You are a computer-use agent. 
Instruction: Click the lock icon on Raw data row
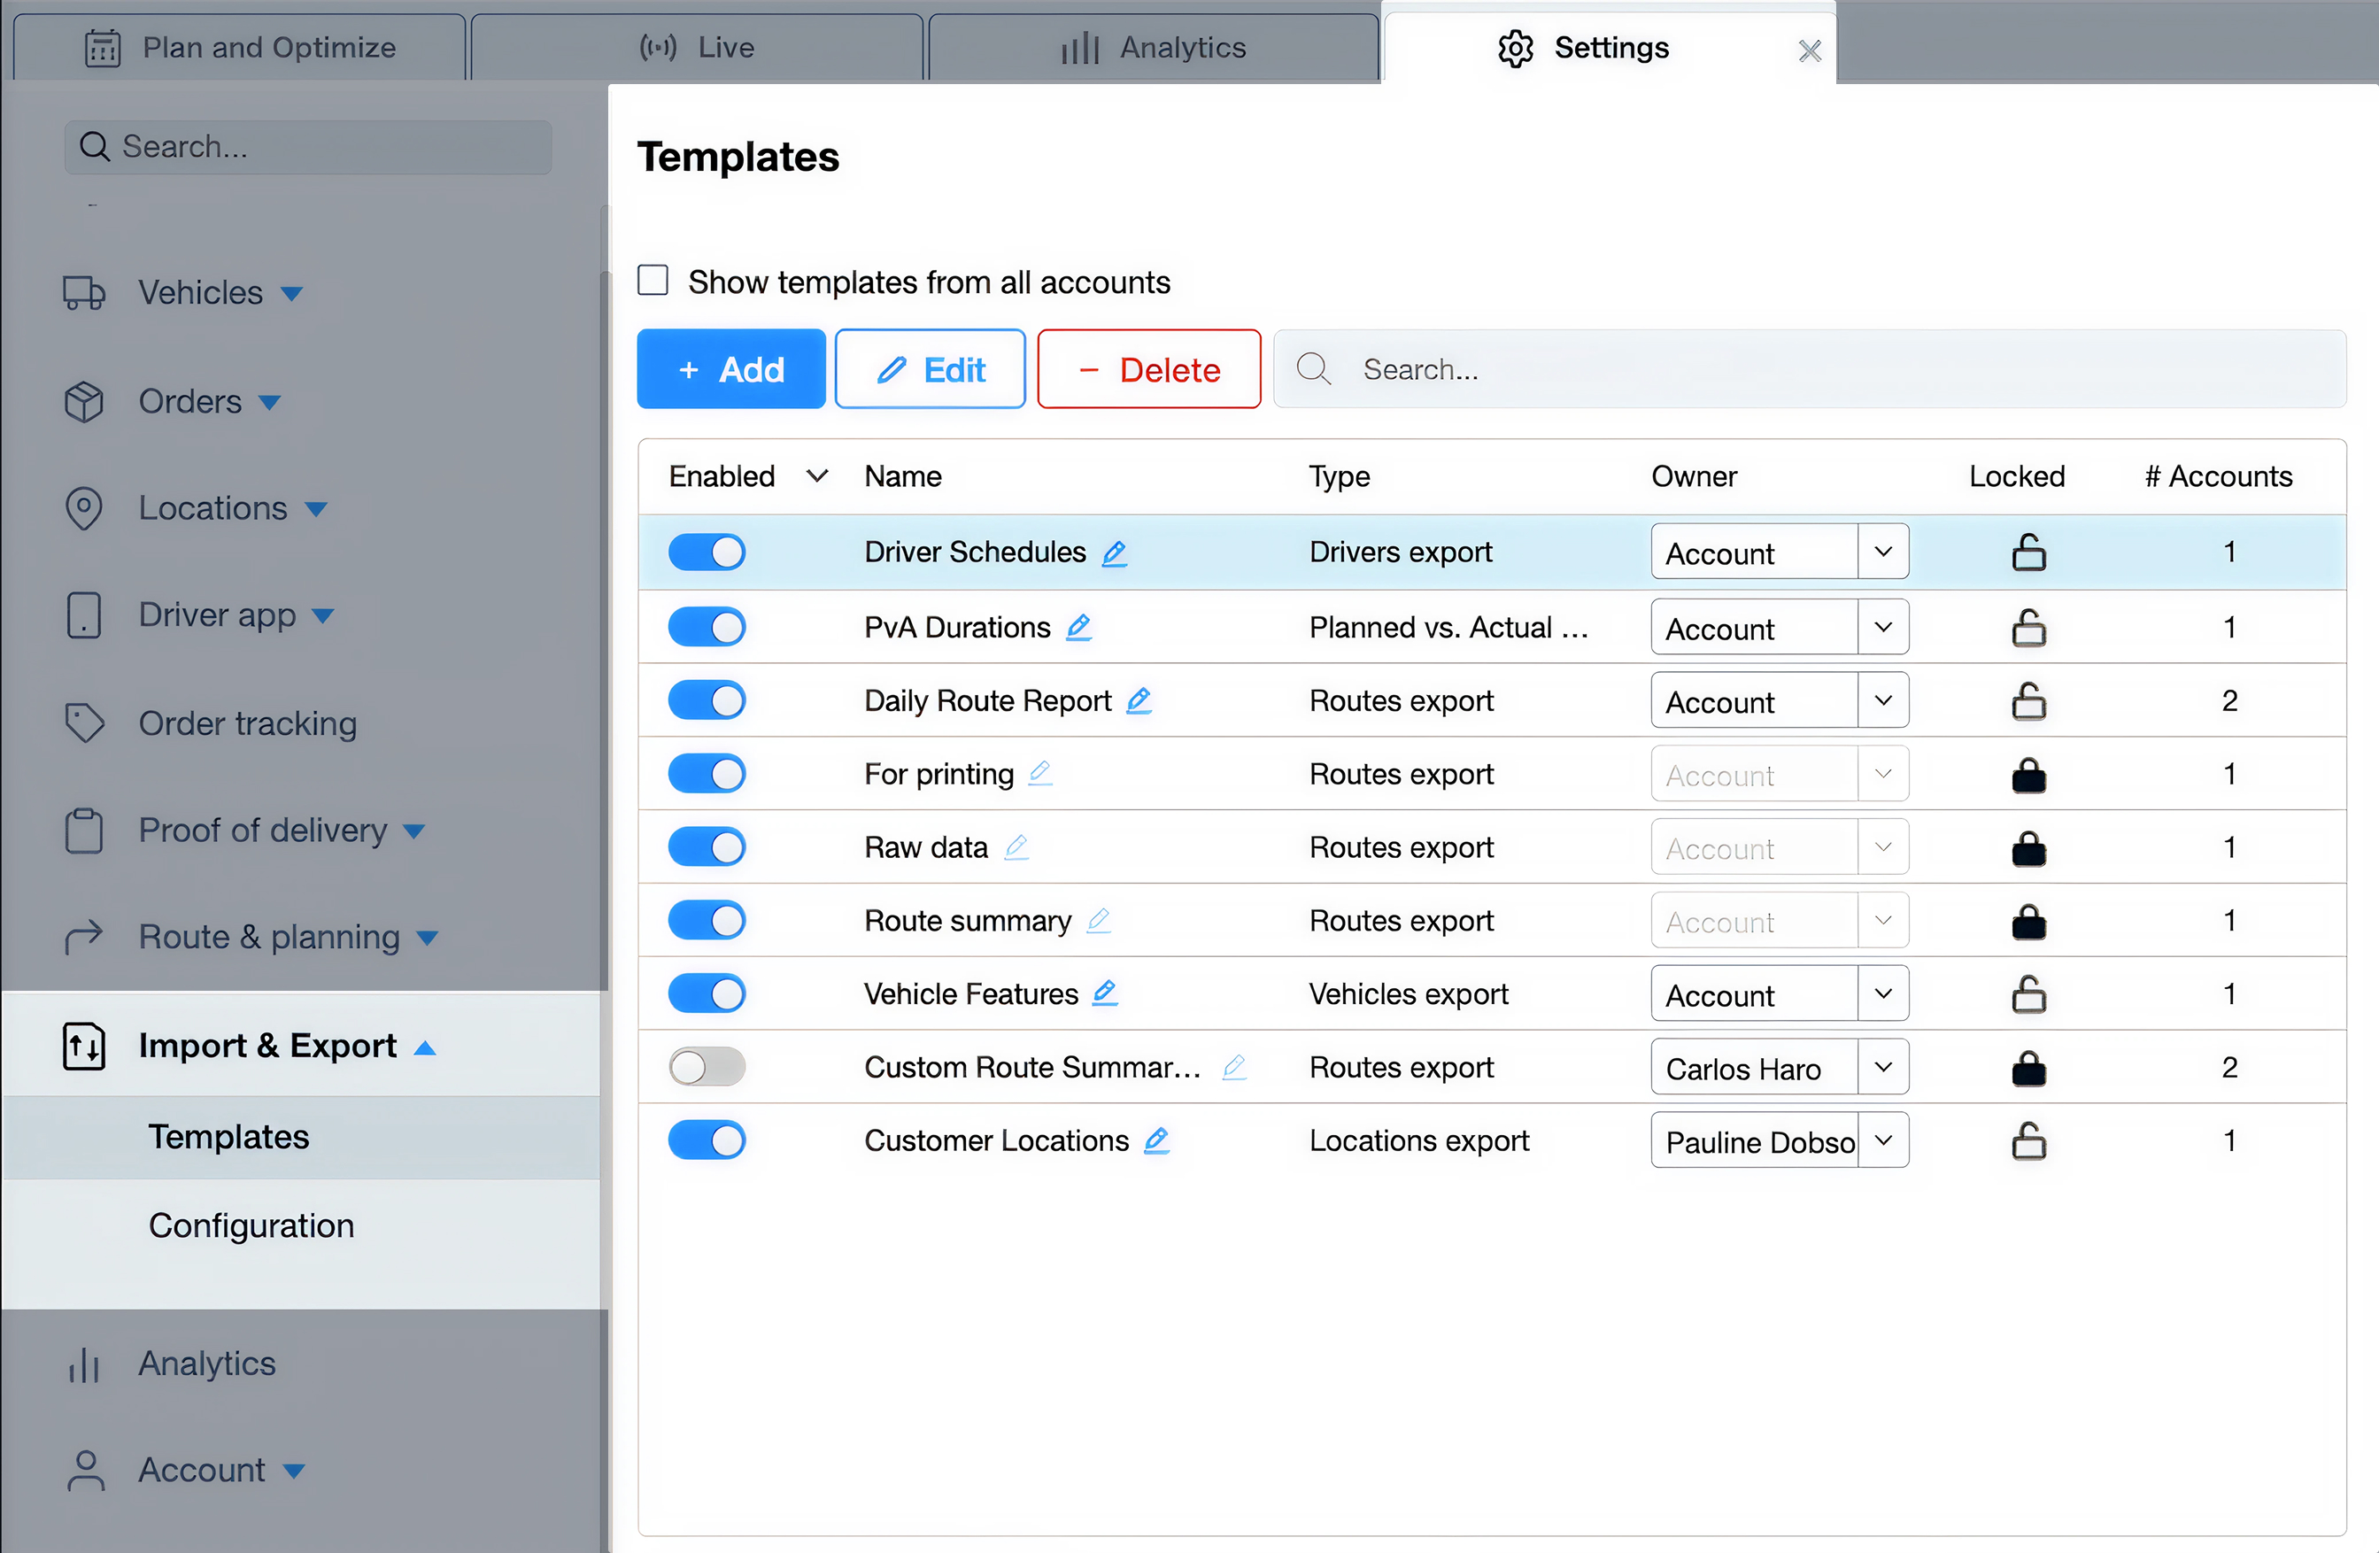pos(2029,847)
